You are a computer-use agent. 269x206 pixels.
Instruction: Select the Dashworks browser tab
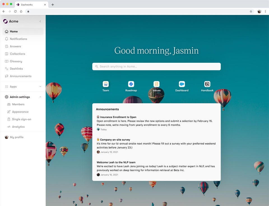pyautogui.click(x=31, y=5)
